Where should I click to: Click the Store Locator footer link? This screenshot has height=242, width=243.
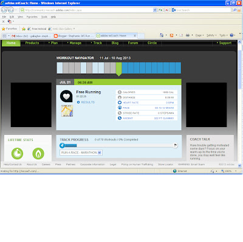165,164
